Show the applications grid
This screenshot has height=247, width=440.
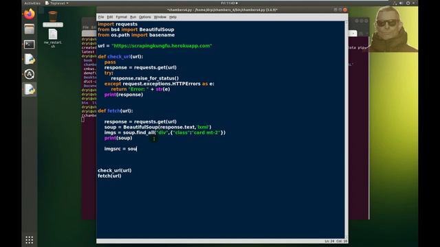(x=29, y=239)
